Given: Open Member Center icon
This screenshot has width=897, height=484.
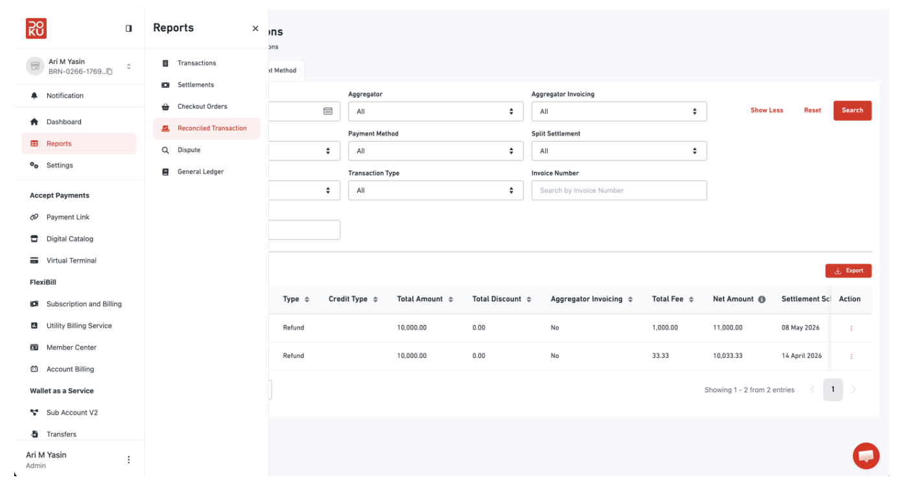Looking at the screenshot, I should pyautogui.click(x=34, y=347).
